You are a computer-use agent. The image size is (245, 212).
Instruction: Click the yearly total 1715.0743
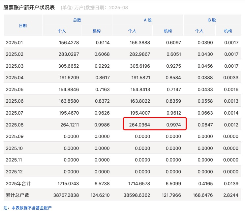(x=68, y=184)
